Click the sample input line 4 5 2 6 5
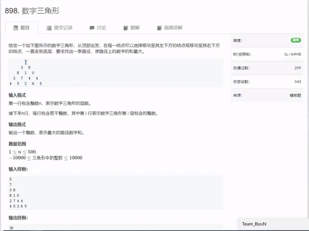 click(x=18, y=206)
